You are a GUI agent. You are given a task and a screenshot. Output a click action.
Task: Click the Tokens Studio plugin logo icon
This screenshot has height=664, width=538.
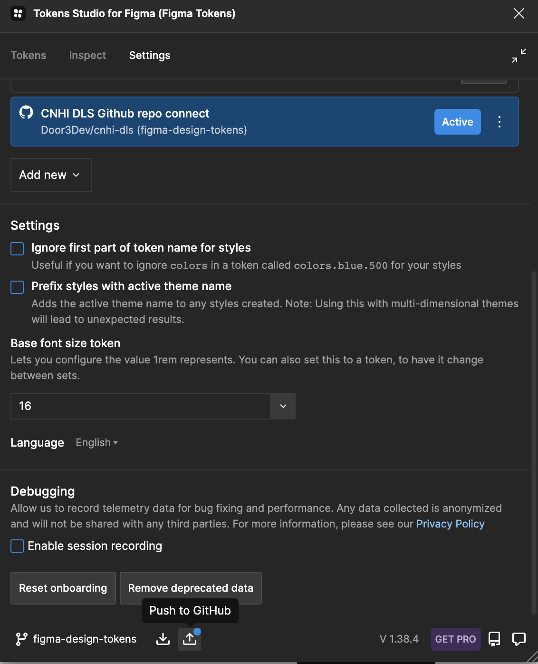18,13
